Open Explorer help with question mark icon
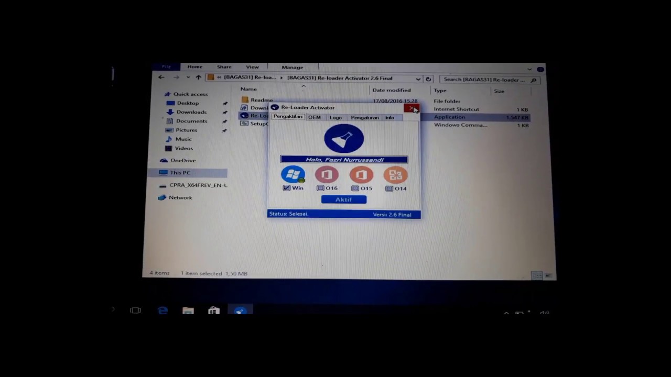The height and width of the screenshot is (377, 671). (x=540, y=69)
